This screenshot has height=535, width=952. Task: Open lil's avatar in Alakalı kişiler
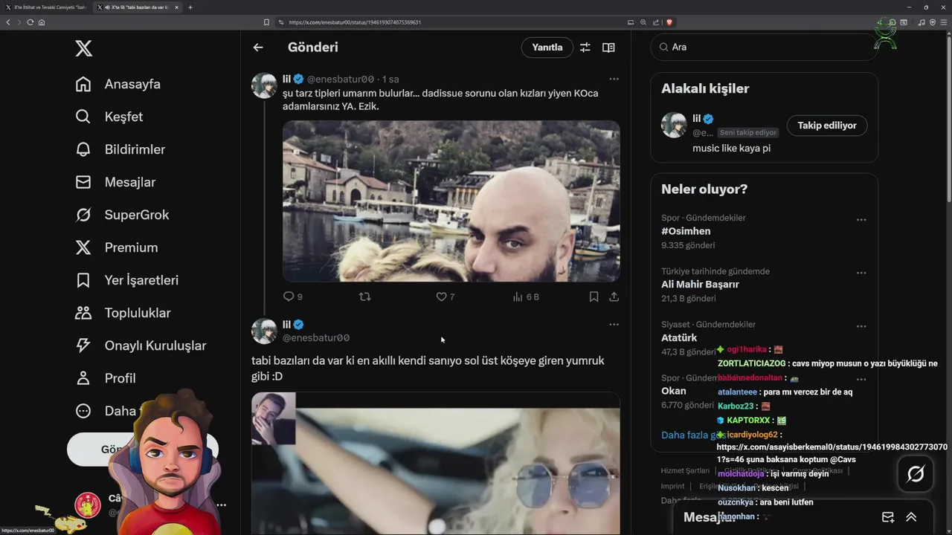pyautogui.click(x=674, y=125)
